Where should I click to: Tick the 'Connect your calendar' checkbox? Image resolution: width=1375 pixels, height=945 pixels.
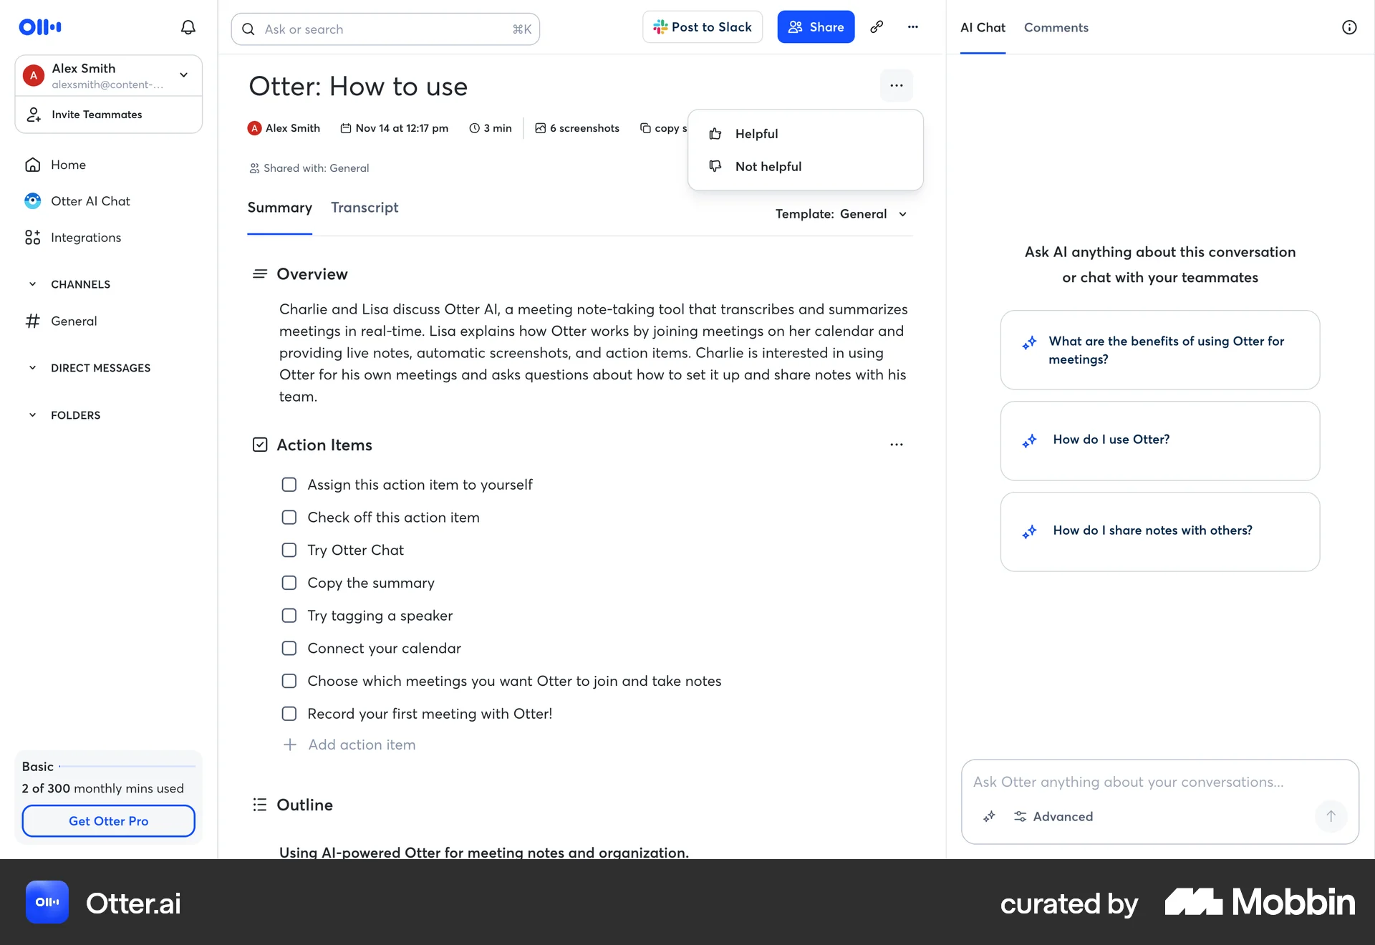tap(289, 648)
